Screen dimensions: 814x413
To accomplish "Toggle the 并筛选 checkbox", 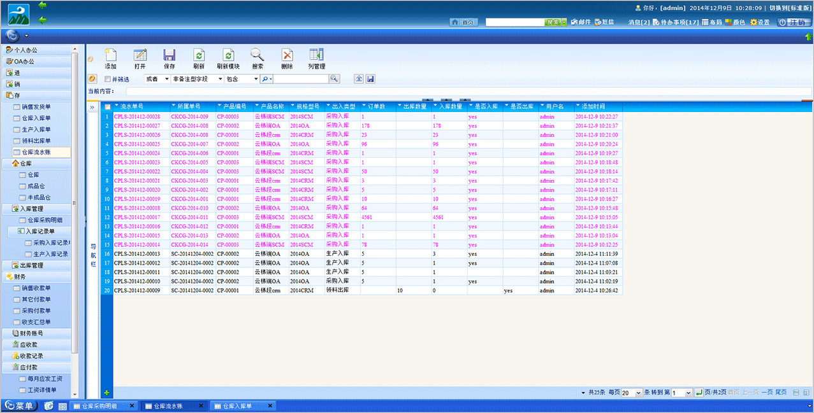I will 108,80.
